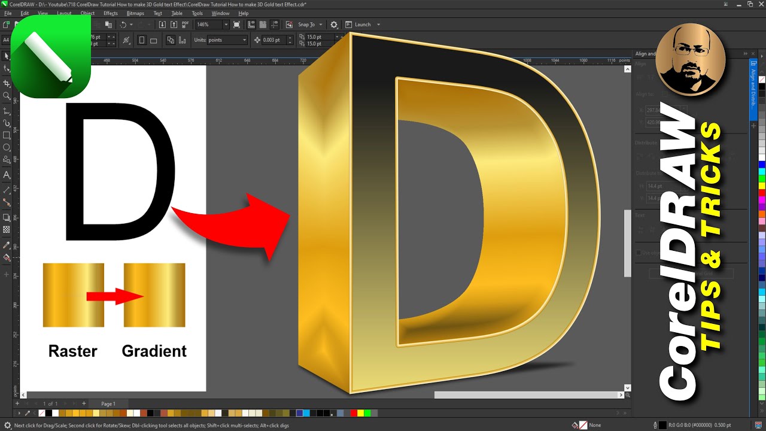Viewport: 766px width, 431px height.
Task: Click the Full-Screen Preview icon
Action: [237, 25]
